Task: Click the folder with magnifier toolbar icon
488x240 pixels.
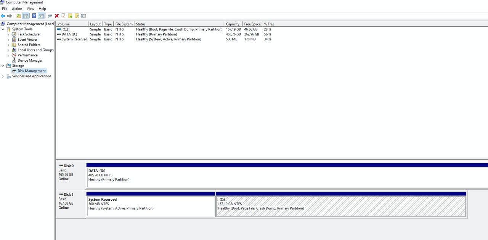Action: click(77, 16)
